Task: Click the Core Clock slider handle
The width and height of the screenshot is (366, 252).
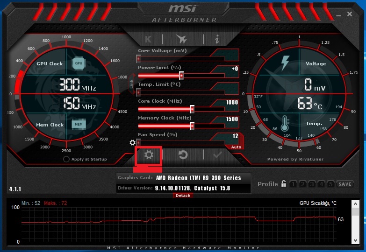Action: pos(192,109)
